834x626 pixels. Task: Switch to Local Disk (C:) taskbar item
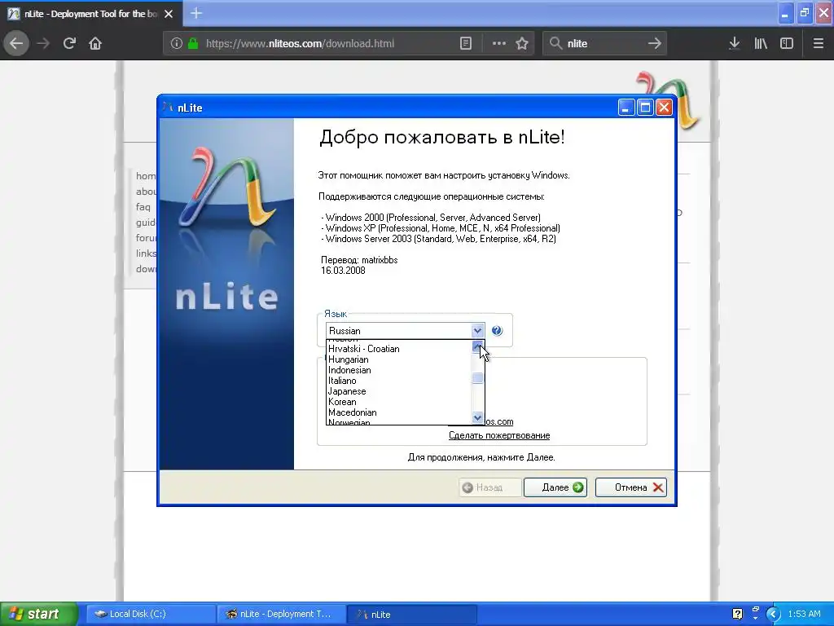[151, 614]
